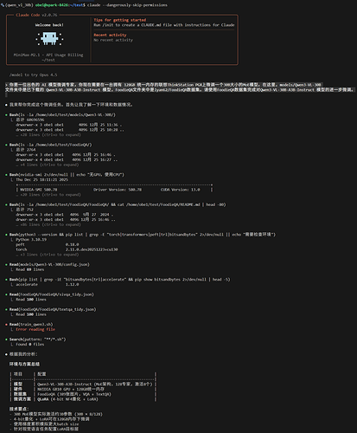Click green bullet beside Search pattern **/*.sh
Screen dimensions: 357x433
point(6,339)
